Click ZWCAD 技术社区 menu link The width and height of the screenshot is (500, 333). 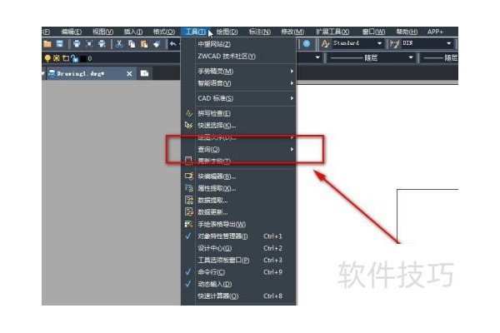238,56
